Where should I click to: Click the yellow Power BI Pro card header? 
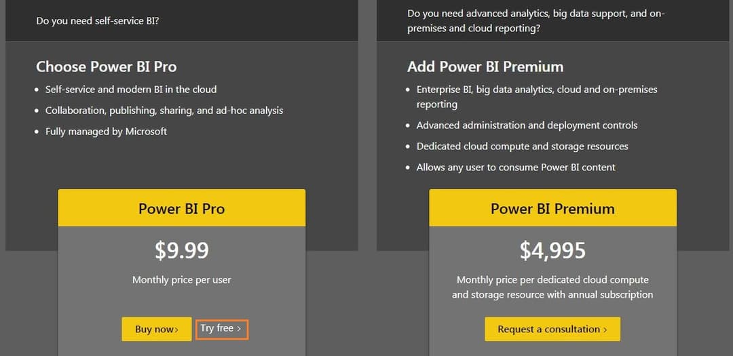pos(181,208)
